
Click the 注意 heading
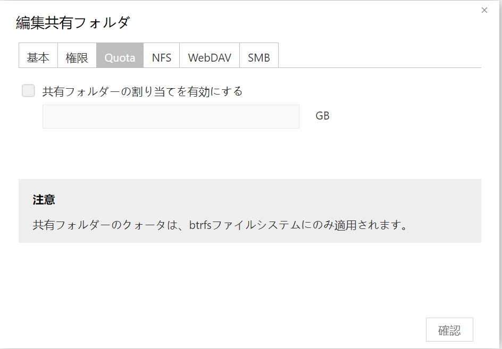click(44, 200)
